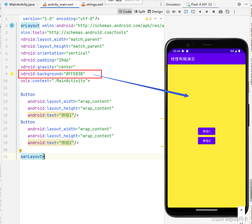Collapse second Button fold on line 16

coord(19,122)
